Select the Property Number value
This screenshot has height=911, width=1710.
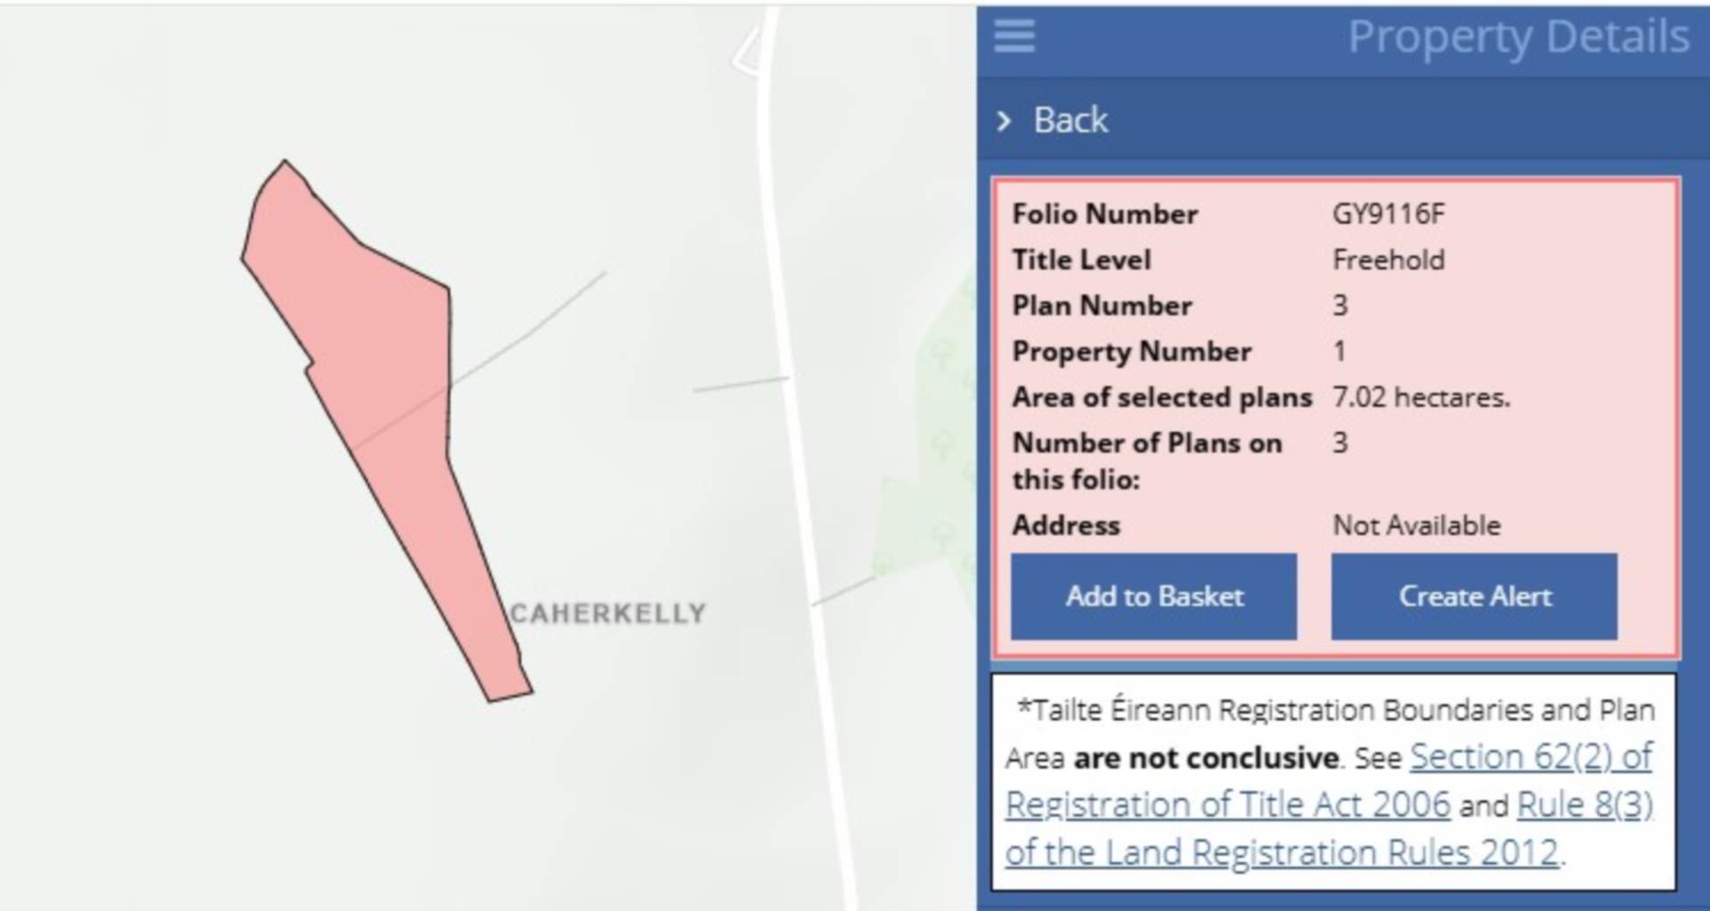click(1343, 351)
